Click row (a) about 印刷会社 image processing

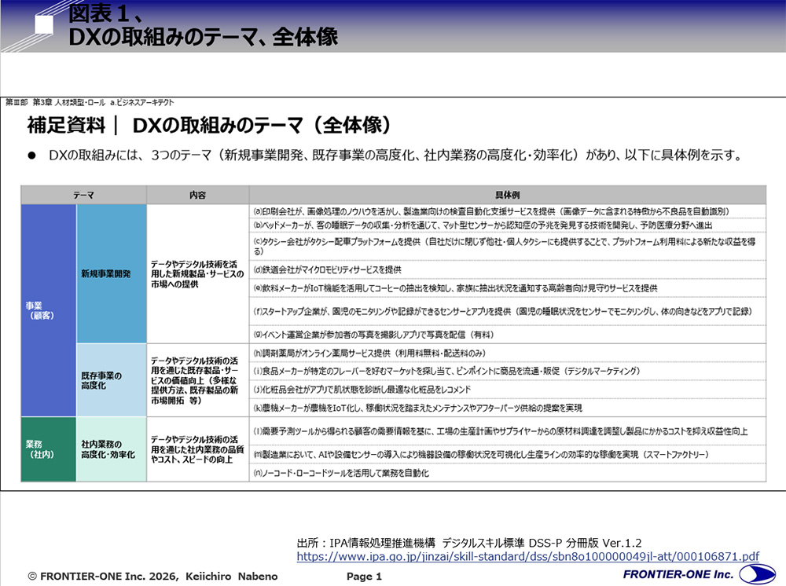503,209
